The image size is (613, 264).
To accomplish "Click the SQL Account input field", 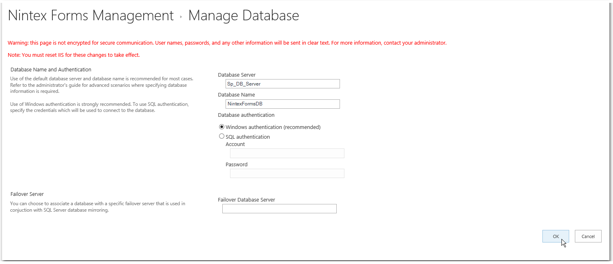I will click(287, 153).
